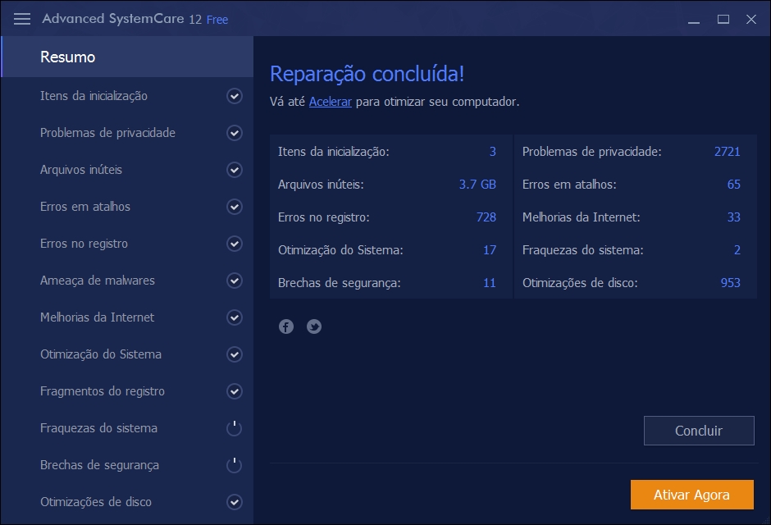The image size is (771, 525).
Task: Click the checkmark beside Ameaça de malwares
Action: pos(235,281)
